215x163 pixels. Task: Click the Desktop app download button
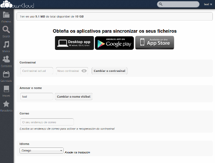[74, 43]
